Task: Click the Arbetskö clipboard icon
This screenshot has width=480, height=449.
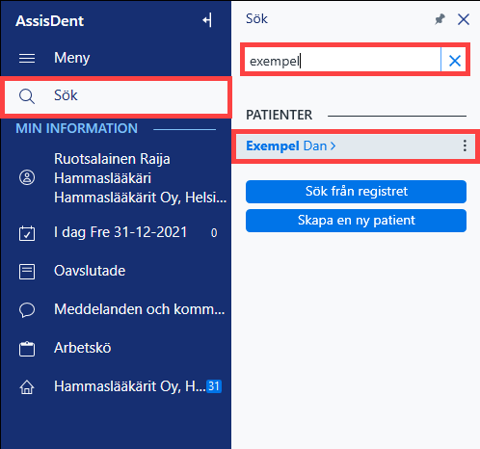Action: point(27,349)
